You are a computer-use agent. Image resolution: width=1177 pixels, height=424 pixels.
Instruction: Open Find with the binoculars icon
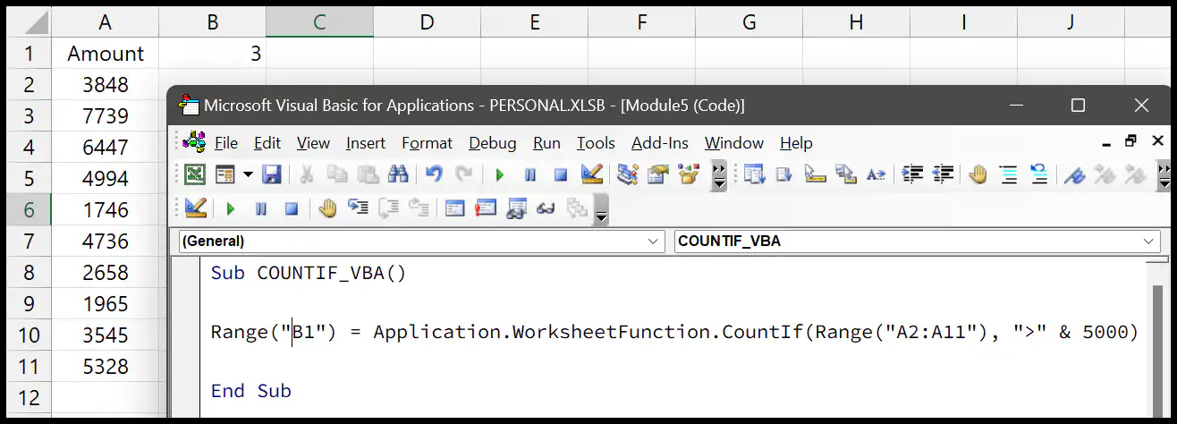[x=398, y=175]
